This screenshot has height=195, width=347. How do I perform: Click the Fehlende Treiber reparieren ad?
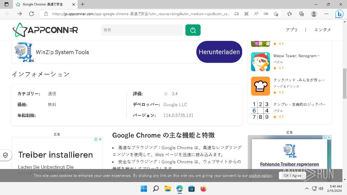pos(290,164)
